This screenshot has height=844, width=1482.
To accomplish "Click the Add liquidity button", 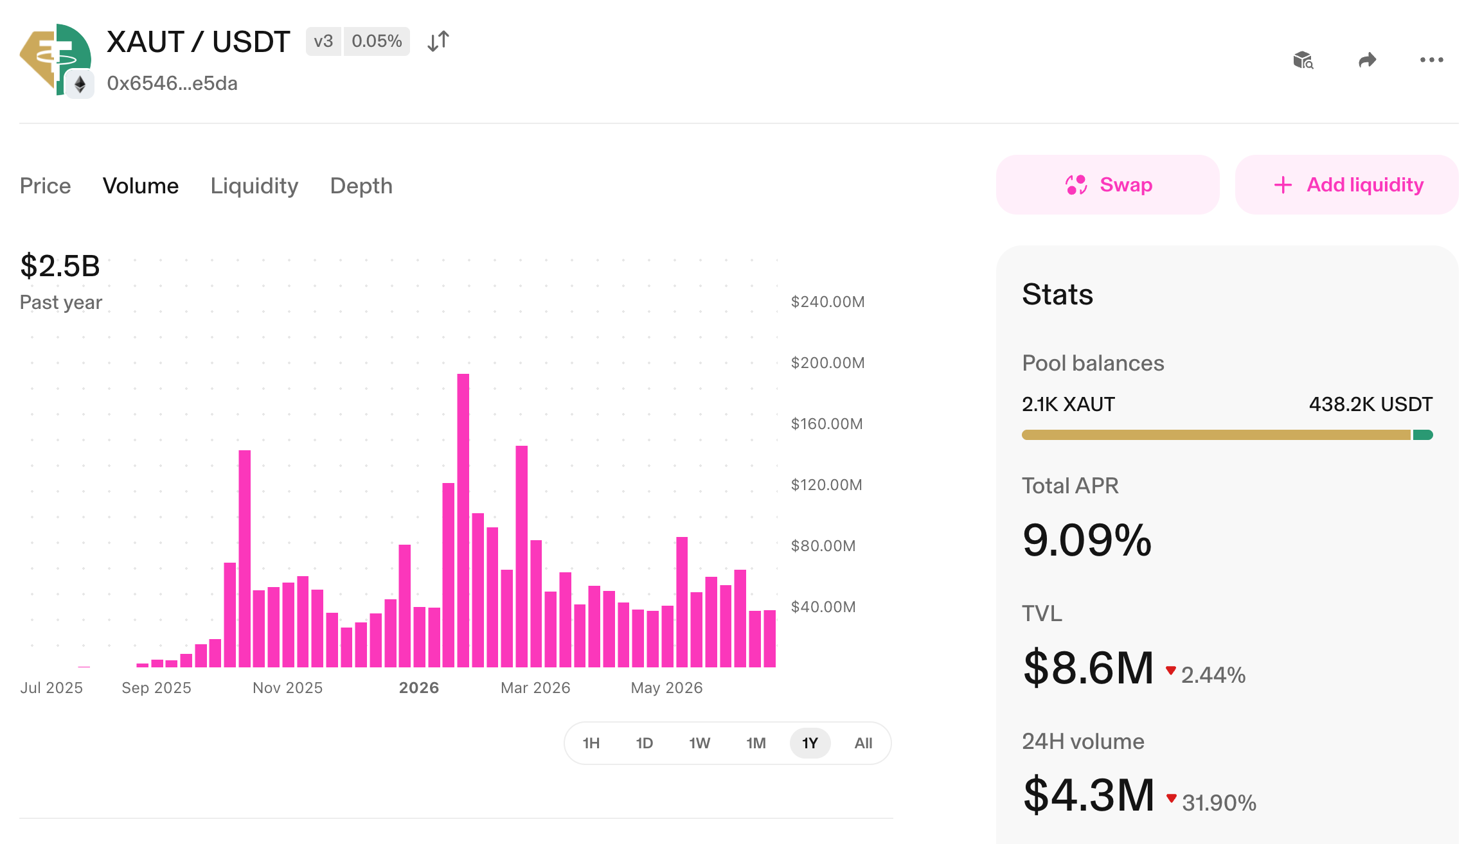I will 1347,185.
